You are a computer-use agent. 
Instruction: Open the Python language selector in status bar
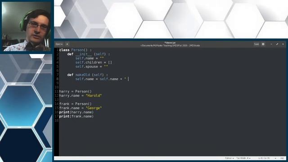pyautogui.click(x=229, y=158)
